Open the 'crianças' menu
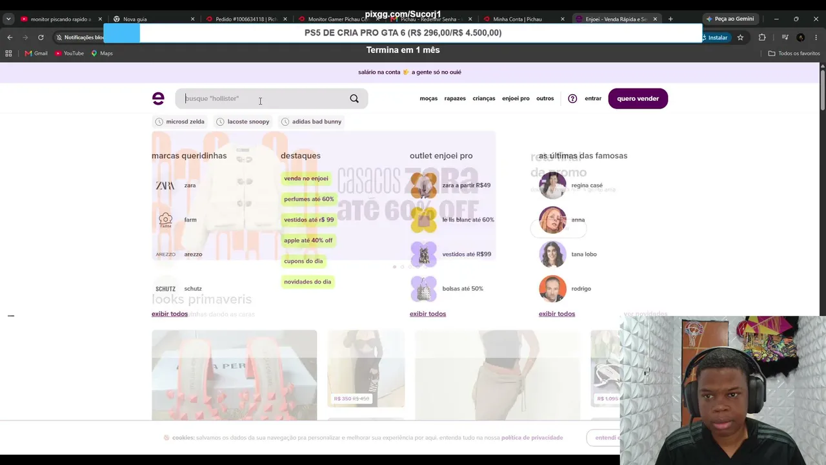This screenshot has width=826, height=465. (x=484, y=99)
